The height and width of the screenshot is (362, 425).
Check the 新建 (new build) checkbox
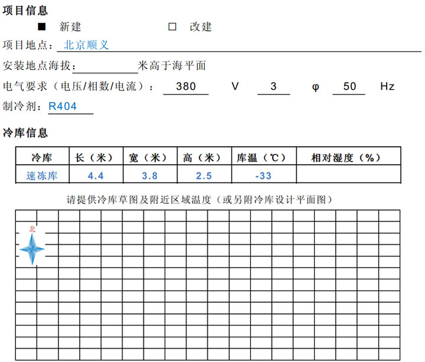(42, 27)
